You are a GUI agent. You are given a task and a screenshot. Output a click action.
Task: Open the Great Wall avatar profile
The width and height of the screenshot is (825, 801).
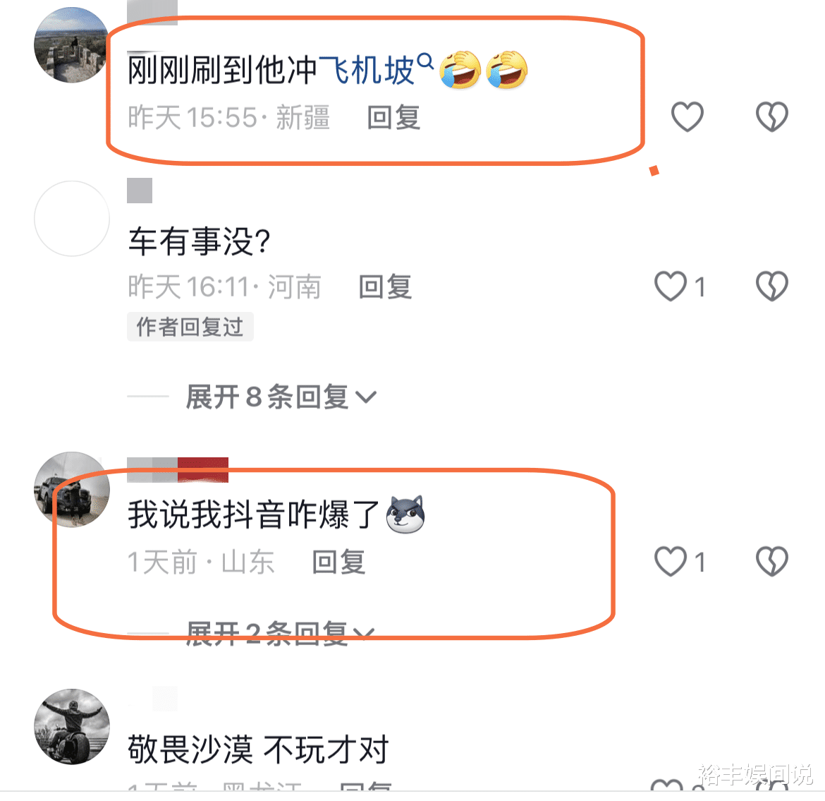tap(71, 44)
